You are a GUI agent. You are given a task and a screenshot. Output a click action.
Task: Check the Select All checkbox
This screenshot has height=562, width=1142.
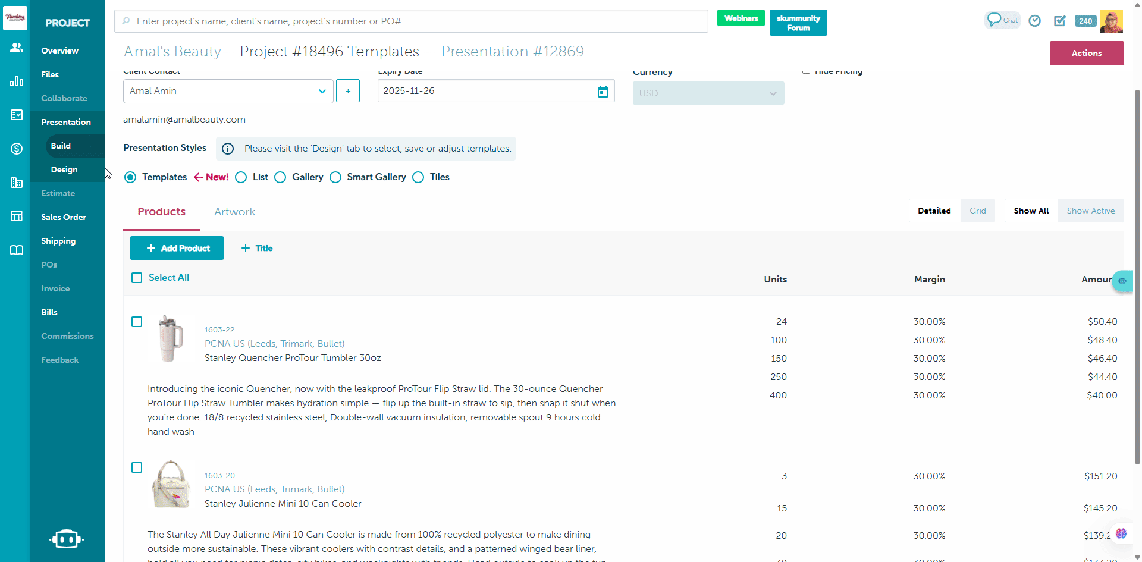(137, 278)
